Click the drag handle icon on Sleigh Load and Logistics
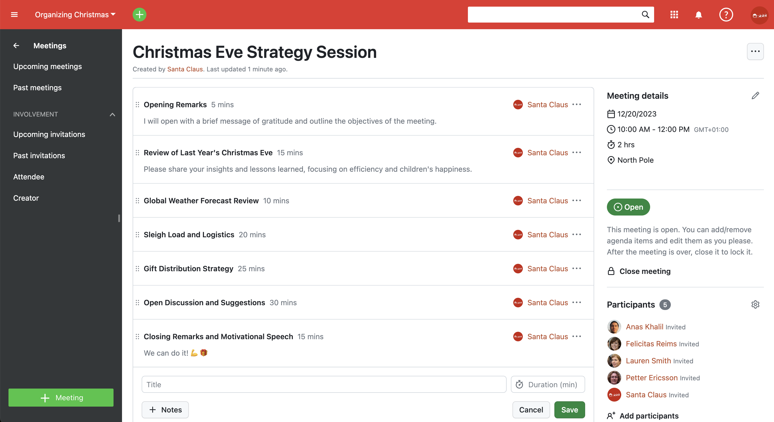Screen dimensions: 774x422 click(x=138, y=234)
